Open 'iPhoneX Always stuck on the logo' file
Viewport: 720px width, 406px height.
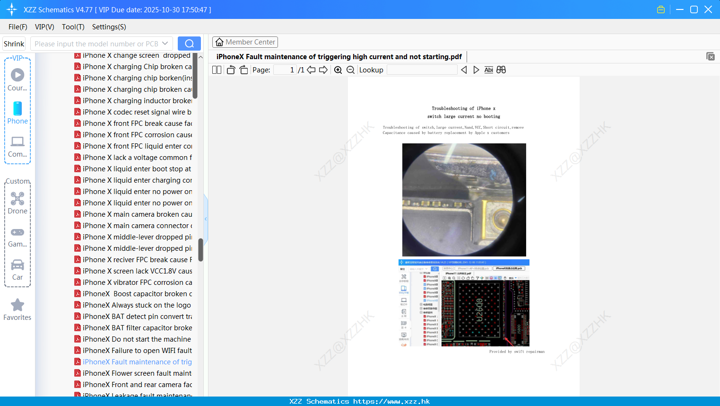pos(133,305)
